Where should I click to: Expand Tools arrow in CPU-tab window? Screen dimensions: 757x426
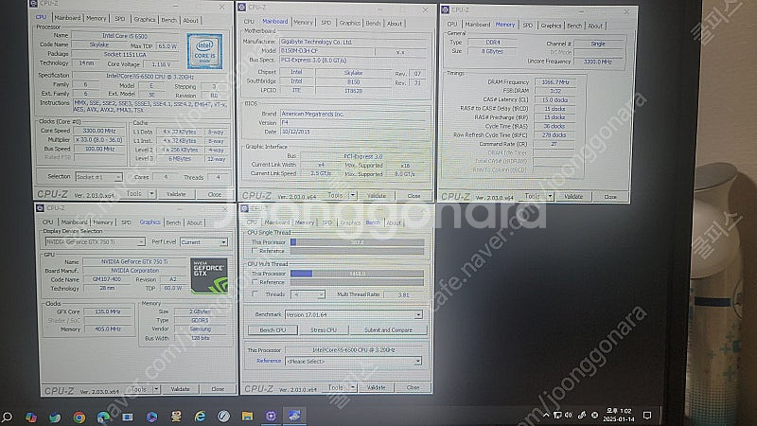point(152,194)
